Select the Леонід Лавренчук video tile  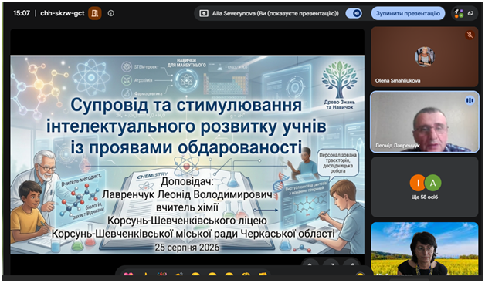point(425,122)
